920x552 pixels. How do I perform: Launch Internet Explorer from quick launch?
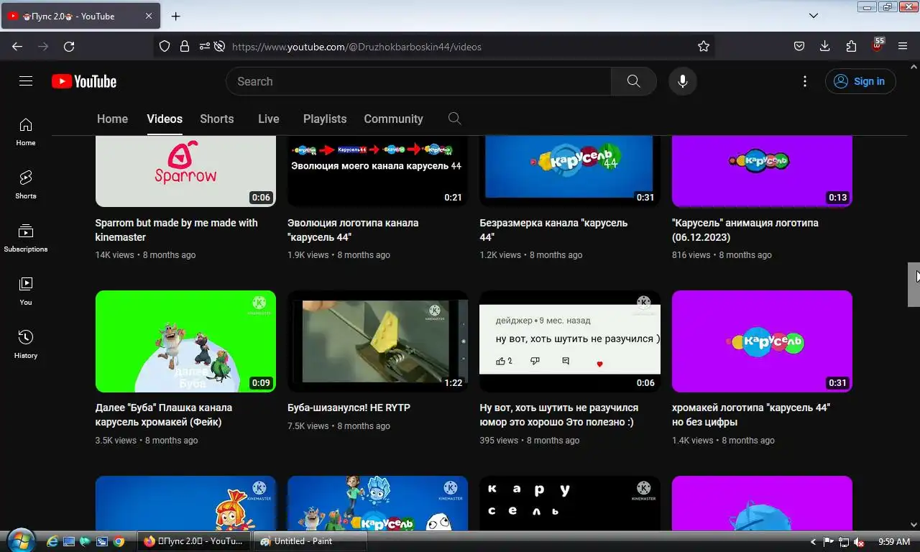[52, 541]
